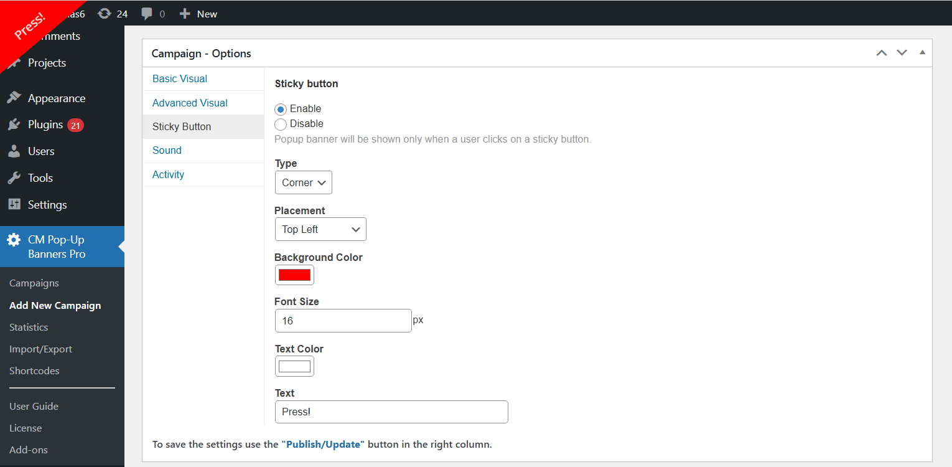This screenshot has width=952, height=467.
Task: Click the Plugins plug icon in sidebar
Action: [14, 125]
